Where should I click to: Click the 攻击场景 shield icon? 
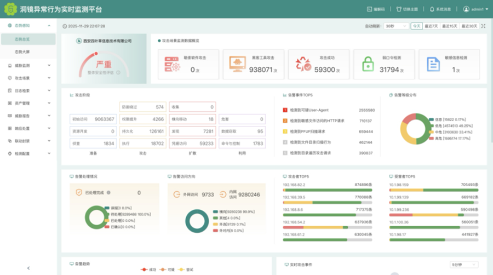tap(10, 78)
